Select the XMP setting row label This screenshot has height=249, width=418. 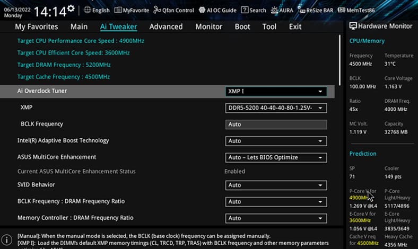(27, 108)
